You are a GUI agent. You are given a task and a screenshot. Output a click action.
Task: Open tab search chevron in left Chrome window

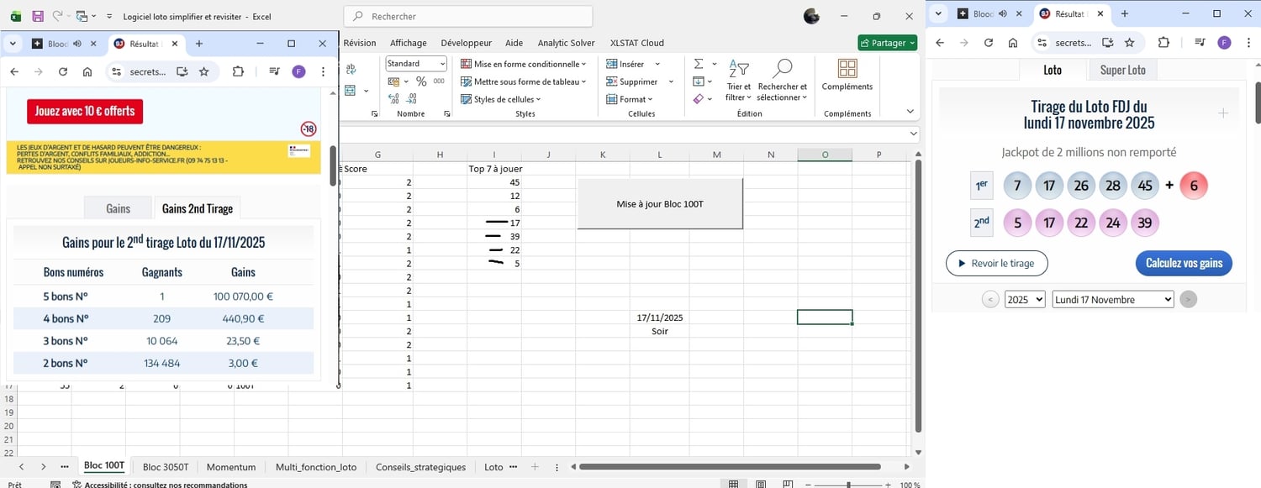coord(13,44)
